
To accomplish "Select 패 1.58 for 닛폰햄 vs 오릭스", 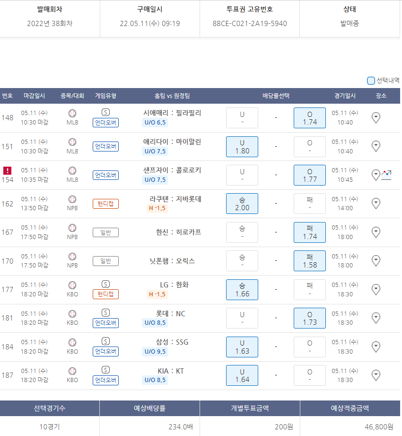I will 310,261.
